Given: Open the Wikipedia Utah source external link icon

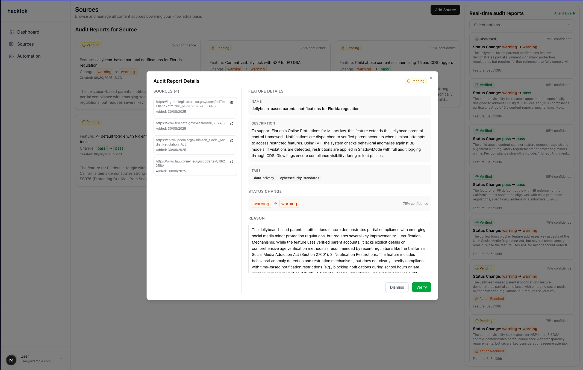Looking at the screenshot, I should (x=232, y=141).
